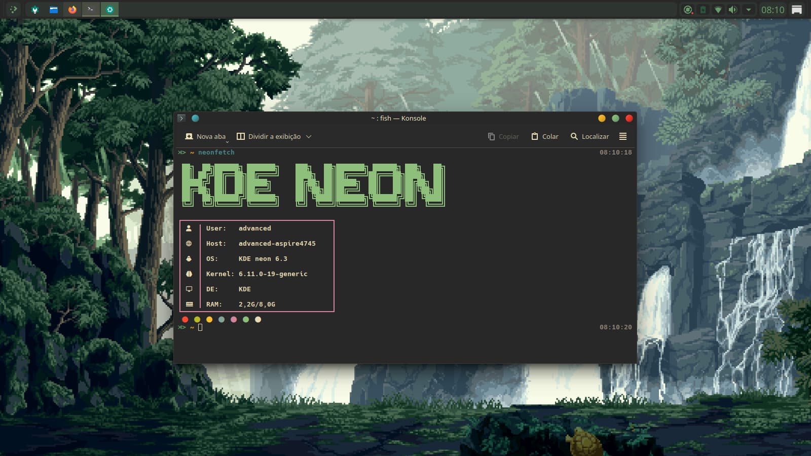Open the Konsole hamburger menu

623,136
